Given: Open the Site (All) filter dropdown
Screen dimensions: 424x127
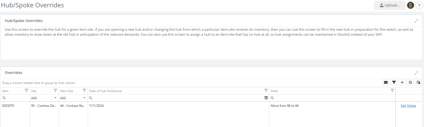Looking at the screenshot, I should point(44,98).
